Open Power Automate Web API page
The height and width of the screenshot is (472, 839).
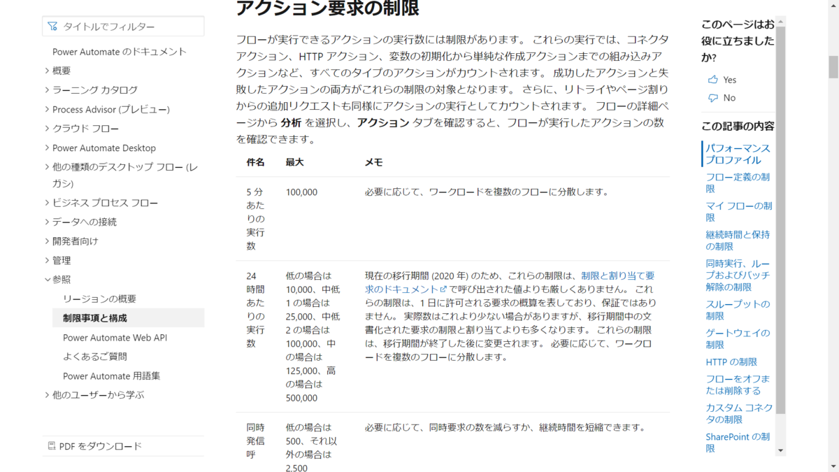[115, 338]
